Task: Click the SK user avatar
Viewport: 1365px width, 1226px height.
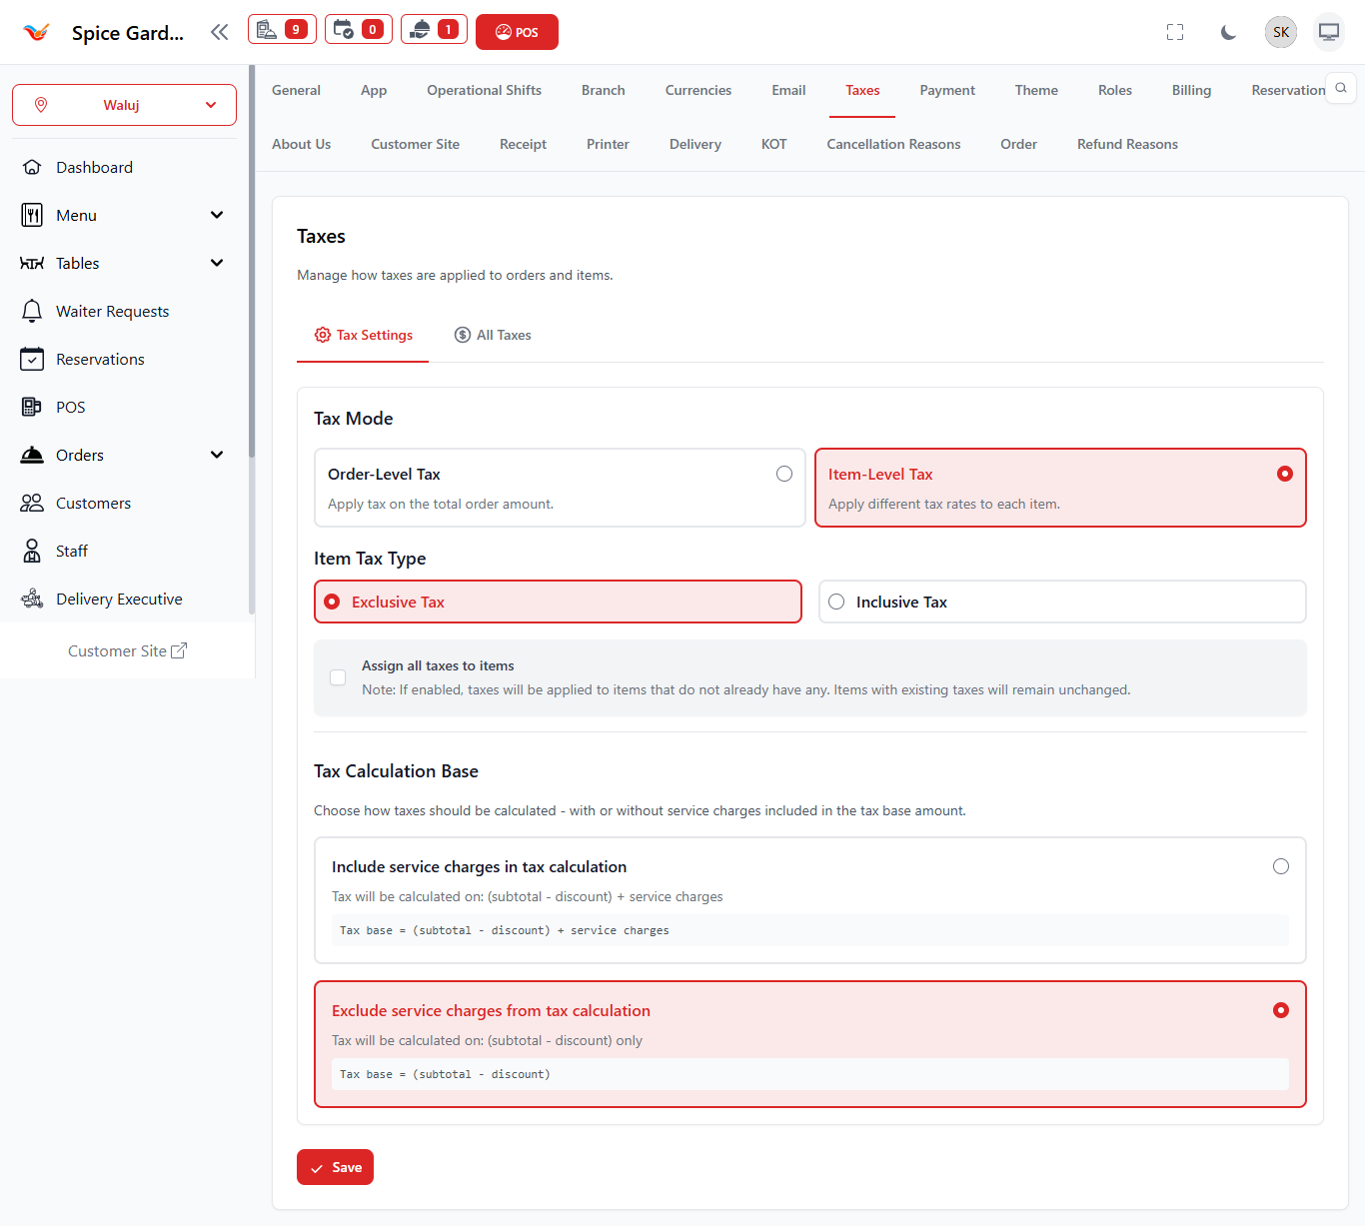Action: pyautogui.click(x=1280, y=32)
